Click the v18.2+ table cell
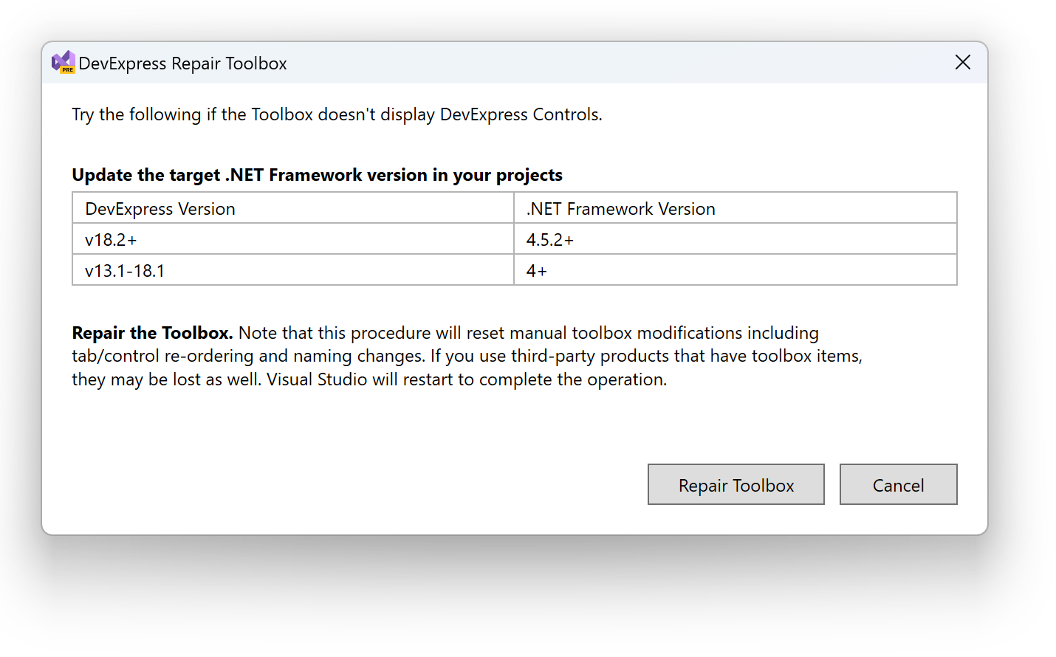Screen dimensions: 1056x657 (111, 240)
